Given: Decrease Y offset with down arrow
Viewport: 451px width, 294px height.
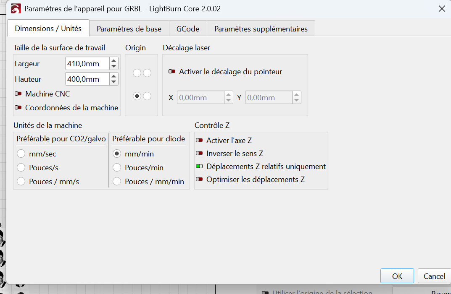Looking at the screenshot, I should point(297,100).
